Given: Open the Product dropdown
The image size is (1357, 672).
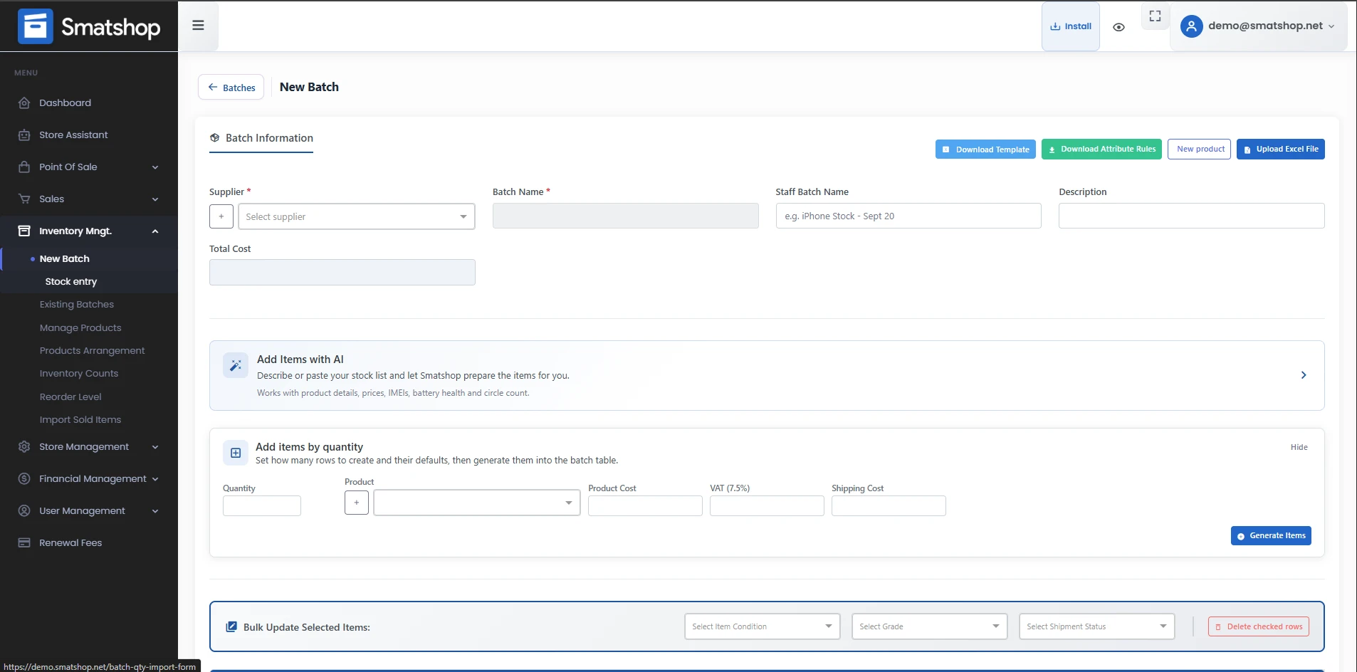Looking at the screenshot, I should (x=477, y=503).
